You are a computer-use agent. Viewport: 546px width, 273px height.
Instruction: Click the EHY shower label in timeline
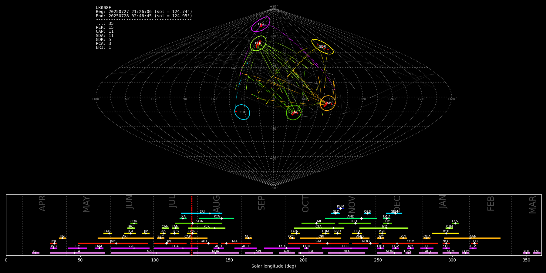pyautogui.click(x=386, y=221)
